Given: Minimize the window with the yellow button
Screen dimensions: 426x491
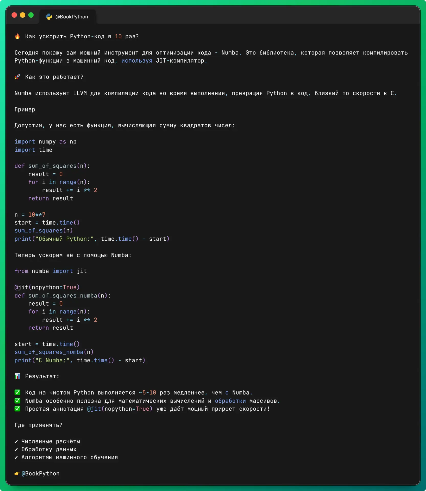Looking at the screenshot, I should (x=23, y=15).
